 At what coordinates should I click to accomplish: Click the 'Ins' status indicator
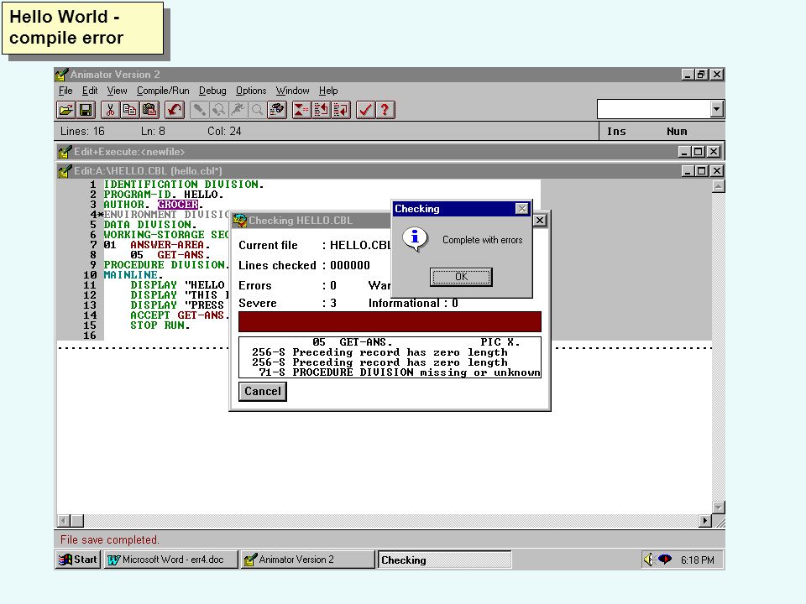click(615, 132)
